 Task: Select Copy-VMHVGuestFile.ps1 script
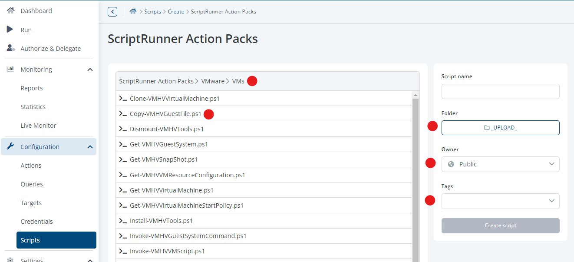coord(264,114)
